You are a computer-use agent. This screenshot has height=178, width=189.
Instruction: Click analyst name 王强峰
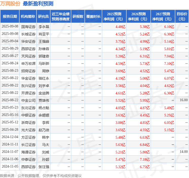[44, 41]
